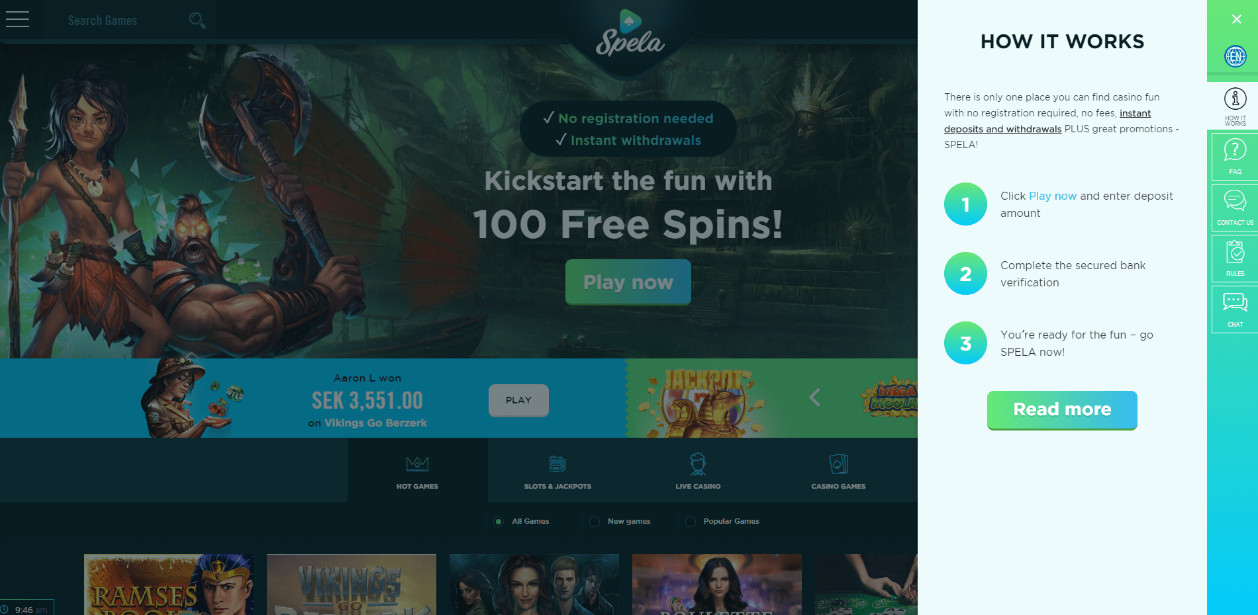Open the hamburger menu icon

pyautogui.click(x=17, y=20)
